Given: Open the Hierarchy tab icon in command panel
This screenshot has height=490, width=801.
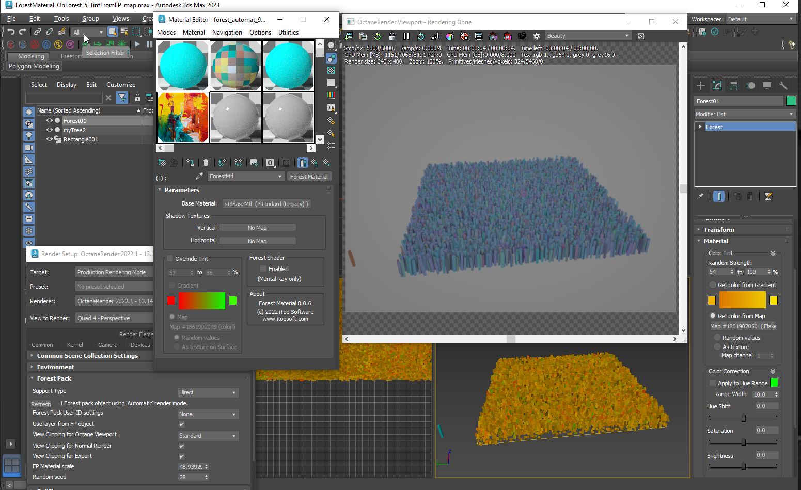Looking at the screenshot, I should (x=734, y=86).
